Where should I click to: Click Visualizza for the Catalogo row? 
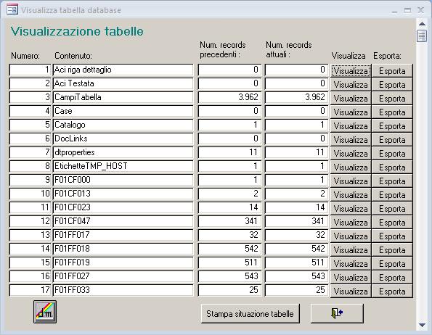pyautogui.click(x=351, y=125)
